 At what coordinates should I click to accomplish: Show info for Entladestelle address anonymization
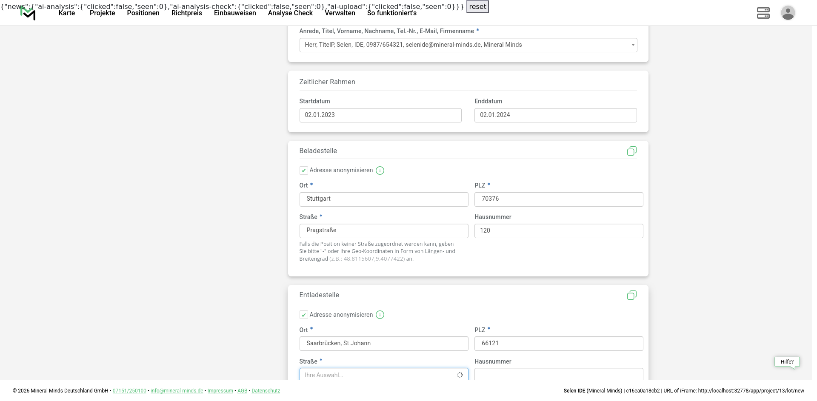pyautogui.click(x=380, y=315)
